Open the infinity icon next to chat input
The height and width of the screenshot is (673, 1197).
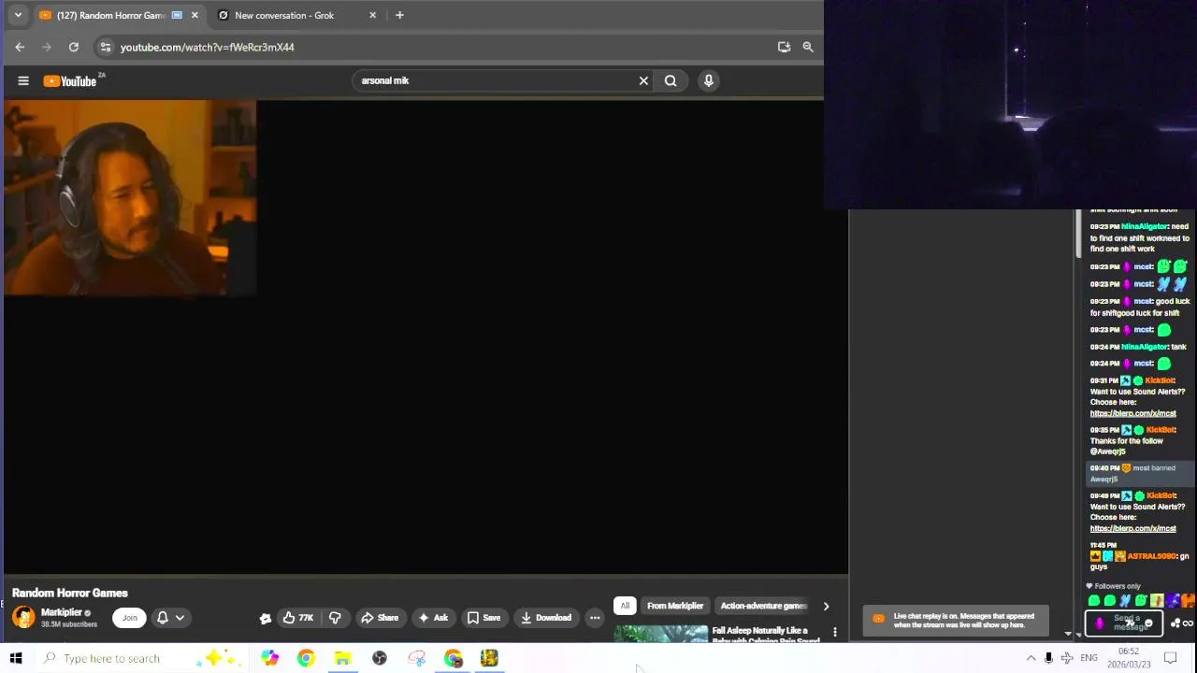[x=1188, y=623]
